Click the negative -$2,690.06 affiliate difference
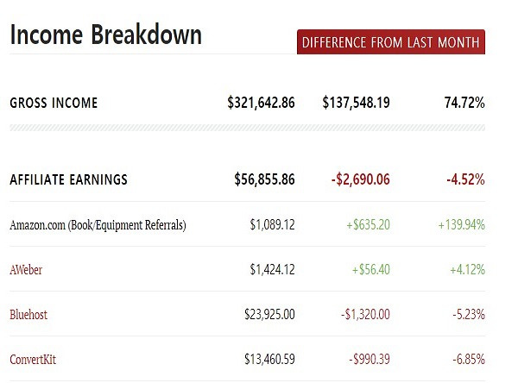The width and height of the screenshot is (518, 383). click(x=360, y=179)
